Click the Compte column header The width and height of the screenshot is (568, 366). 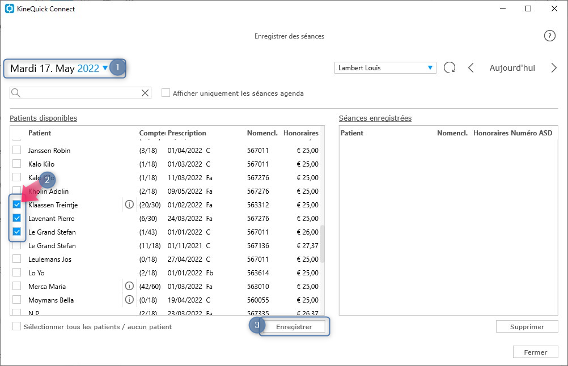point(152,133)
